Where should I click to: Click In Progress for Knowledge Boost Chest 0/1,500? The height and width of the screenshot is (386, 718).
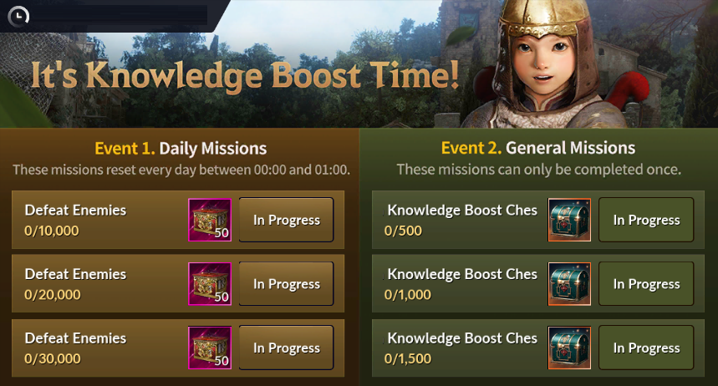[647, 348]
